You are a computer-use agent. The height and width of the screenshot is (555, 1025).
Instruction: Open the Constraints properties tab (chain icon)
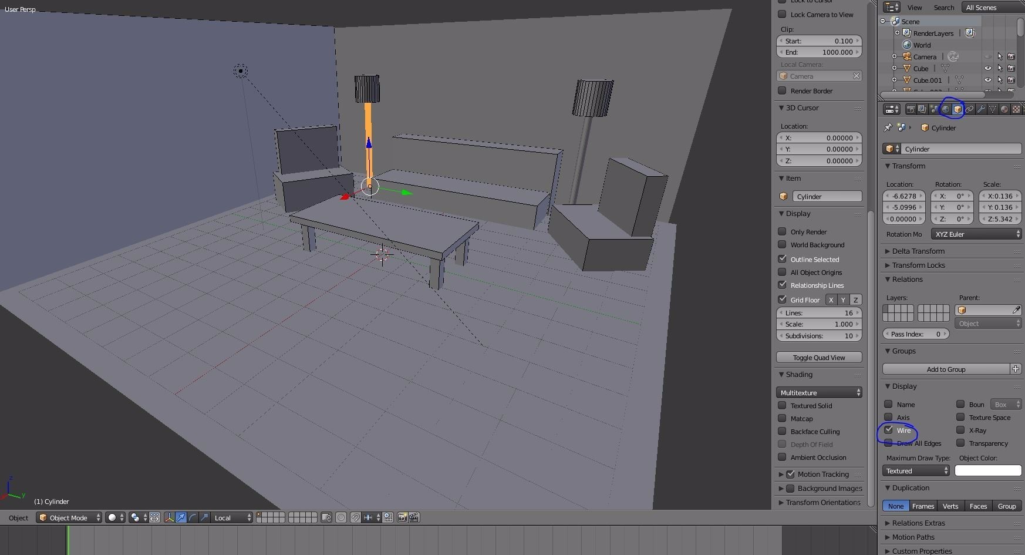pyautogui.click(x=969, y=109)
